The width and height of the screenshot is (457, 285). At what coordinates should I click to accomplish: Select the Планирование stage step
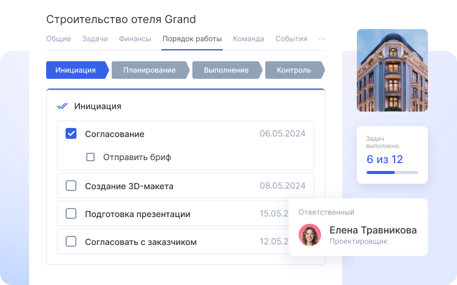[149, 70]
